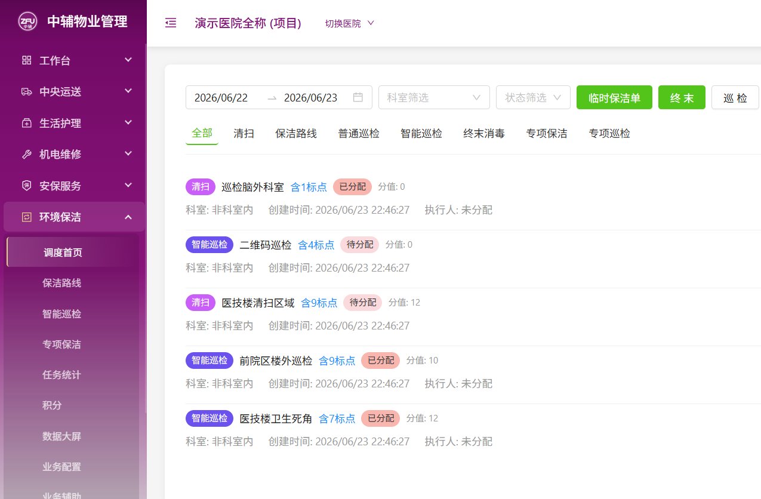Open the 科室筛选 dropdown

coord(434,97)
